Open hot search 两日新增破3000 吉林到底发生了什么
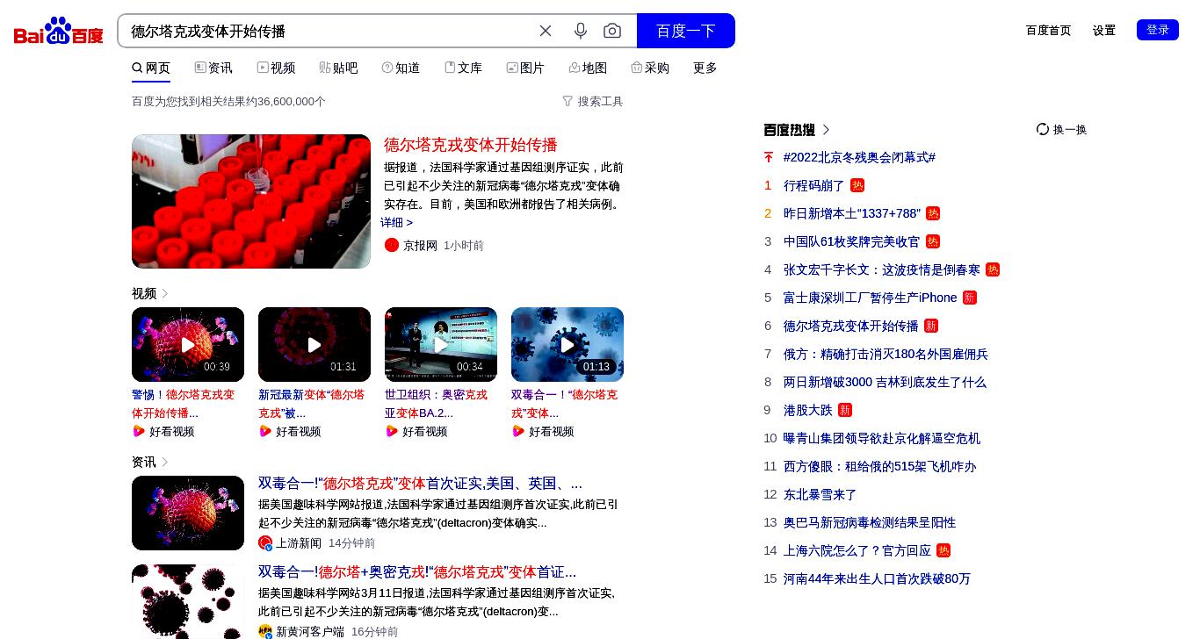1200x639 pixels. click(x=885, y=382)
